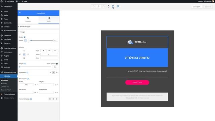The width and height of the screenshot is (215, 121).
Task: Click the border Width input field
Action: [x=49, y=54]
